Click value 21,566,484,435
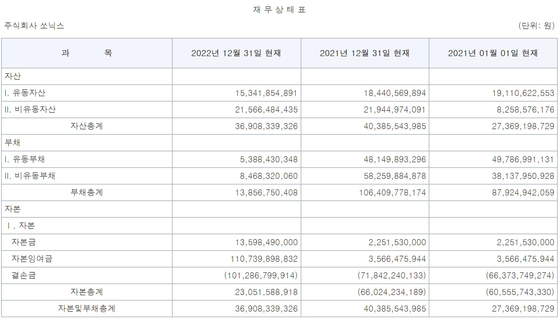This screenshot has width=559, height=324. click(x=266, y=110)
